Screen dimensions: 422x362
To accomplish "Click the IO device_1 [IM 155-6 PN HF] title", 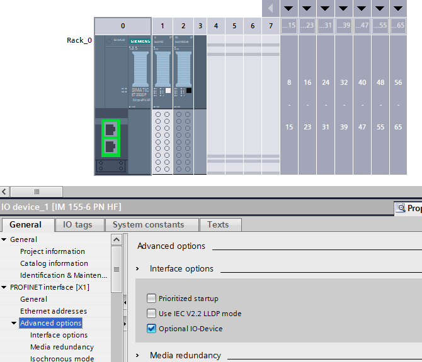I will click(x=61, y=207).
